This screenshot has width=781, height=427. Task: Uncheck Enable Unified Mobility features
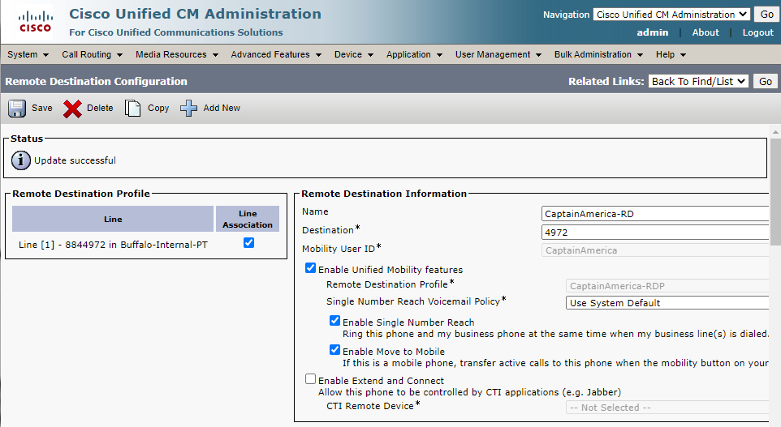(310, 269)
